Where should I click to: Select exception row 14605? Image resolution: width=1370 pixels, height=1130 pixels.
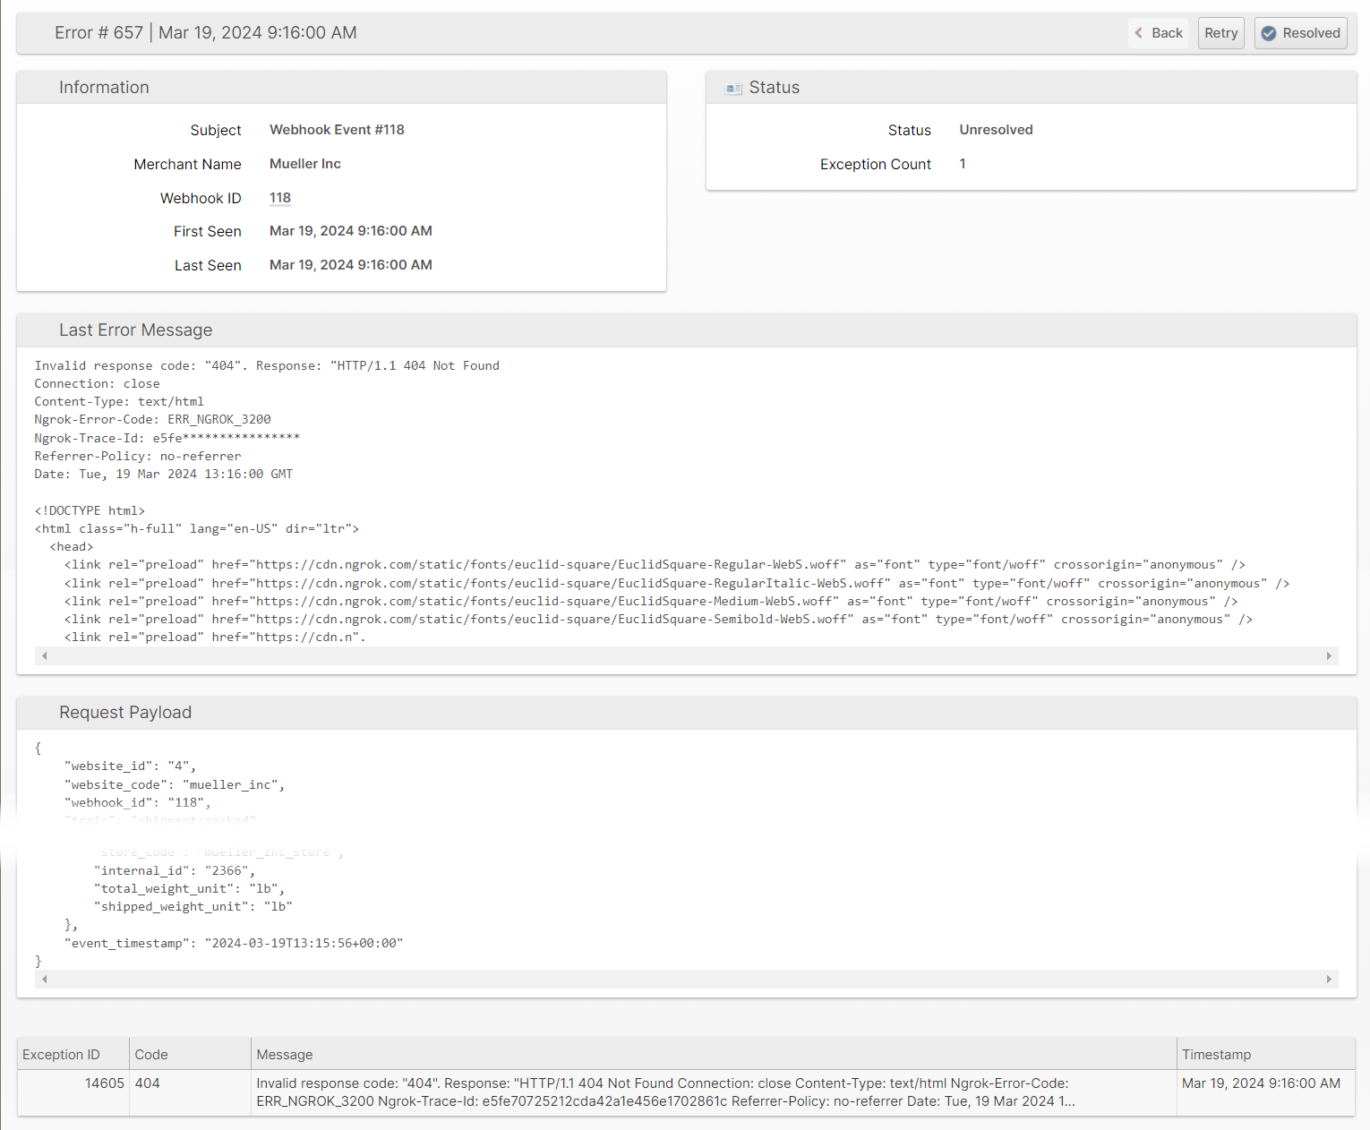104,1083
